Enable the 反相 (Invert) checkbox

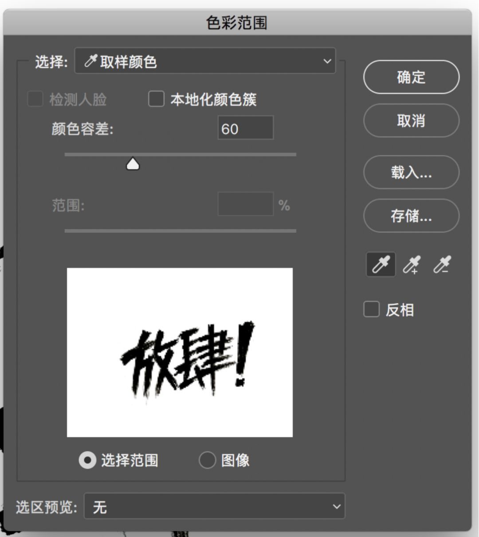tap(371, 310)
